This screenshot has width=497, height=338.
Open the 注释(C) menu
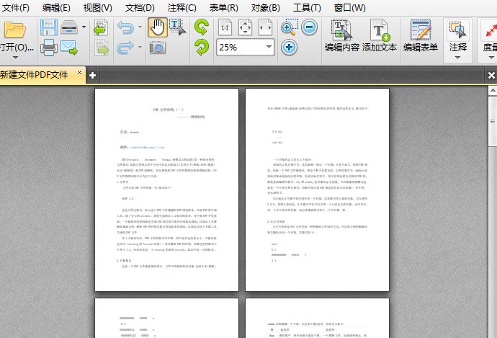(182, 8)
